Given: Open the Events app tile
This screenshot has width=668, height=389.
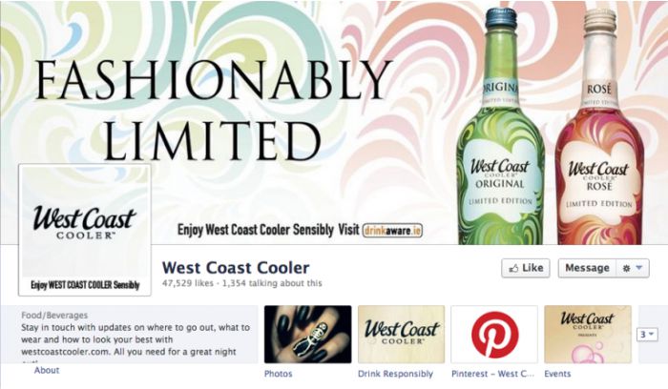Looking at the screenshot, I should 588,334.
